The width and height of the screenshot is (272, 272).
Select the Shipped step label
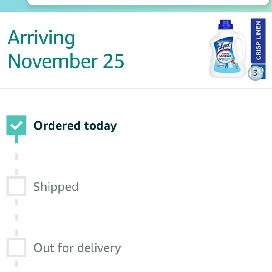click(x=56, y=187)
